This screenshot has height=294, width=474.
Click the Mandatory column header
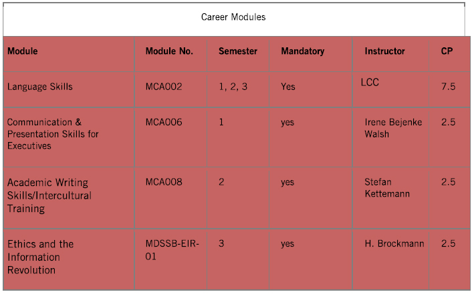point(302,51)
